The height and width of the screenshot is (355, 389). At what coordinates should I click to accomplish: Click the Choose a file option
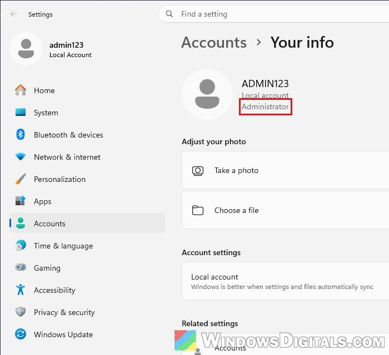pos(285,210)
